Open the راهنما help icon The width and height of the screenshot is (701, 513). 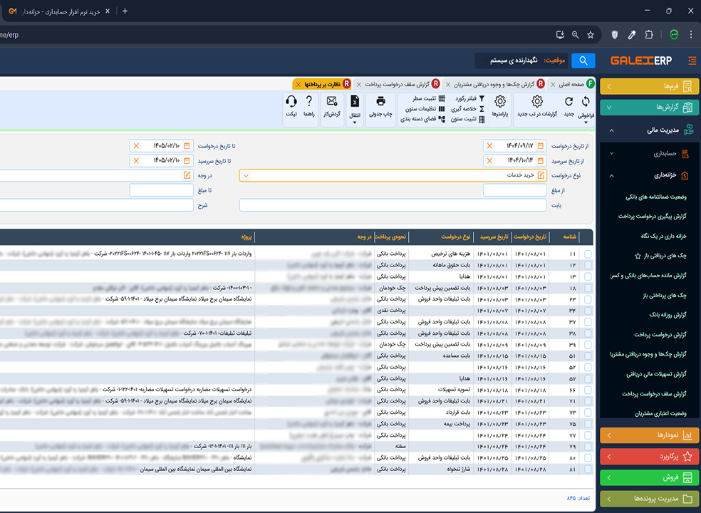coord(309,101)
